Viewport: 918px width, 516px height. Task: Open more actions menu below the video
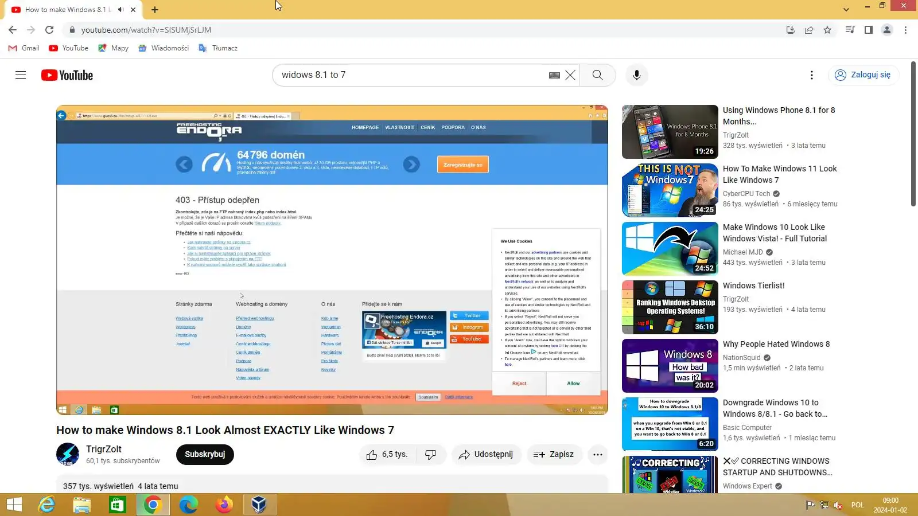click(598, 455)
